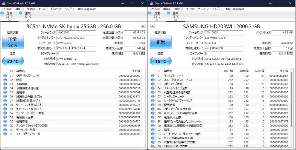296x150 pixels.
Task: Select D: drive tab in right window
Action: click(176, 16)
